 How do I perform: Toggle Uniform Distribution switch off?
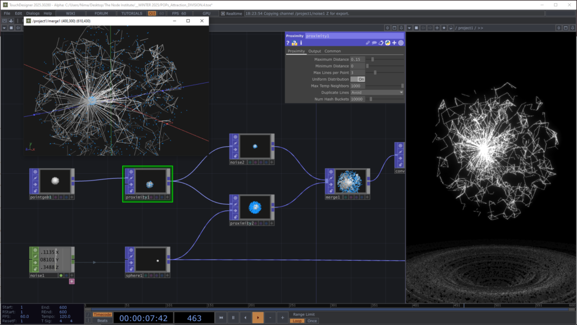tap(358, 79)
